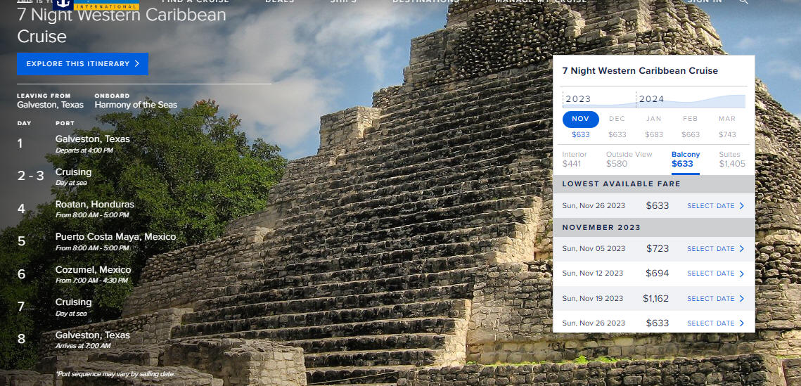Select the NOV month pill
801x386 pixels.
580,119
